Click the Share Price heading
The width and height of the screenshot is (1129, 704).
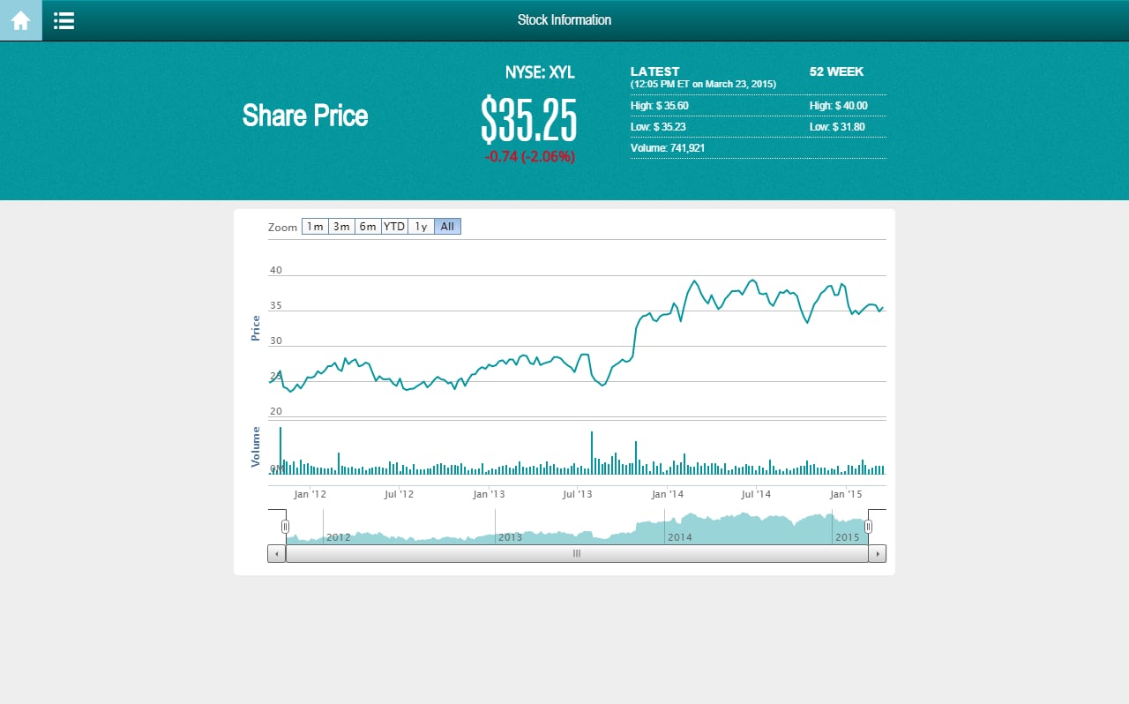coord(305,116)
